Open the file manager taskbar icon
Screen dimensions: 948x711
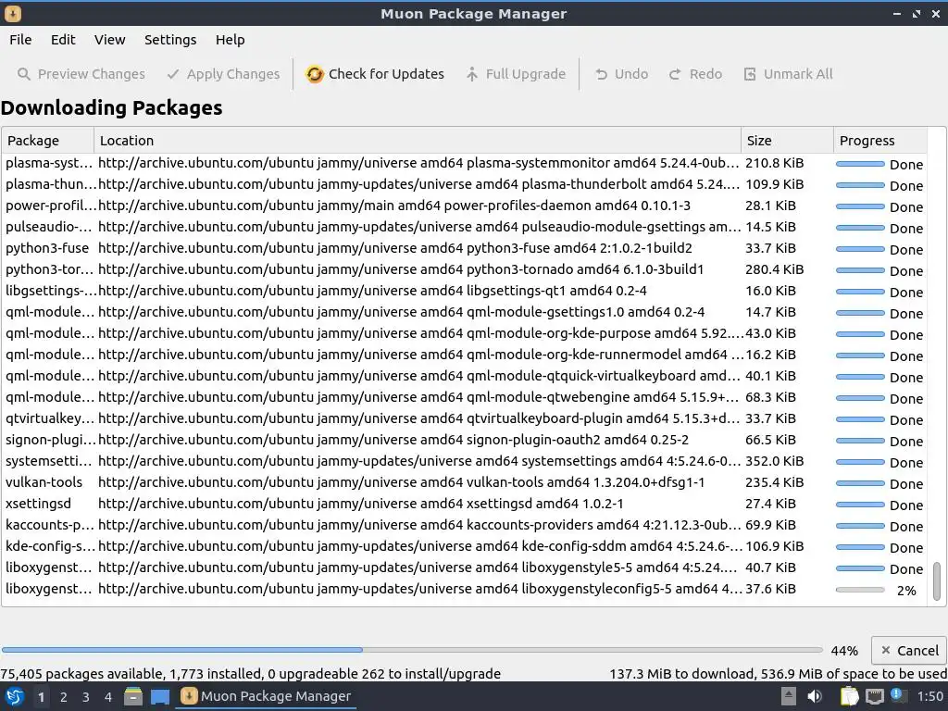[133, 696]
